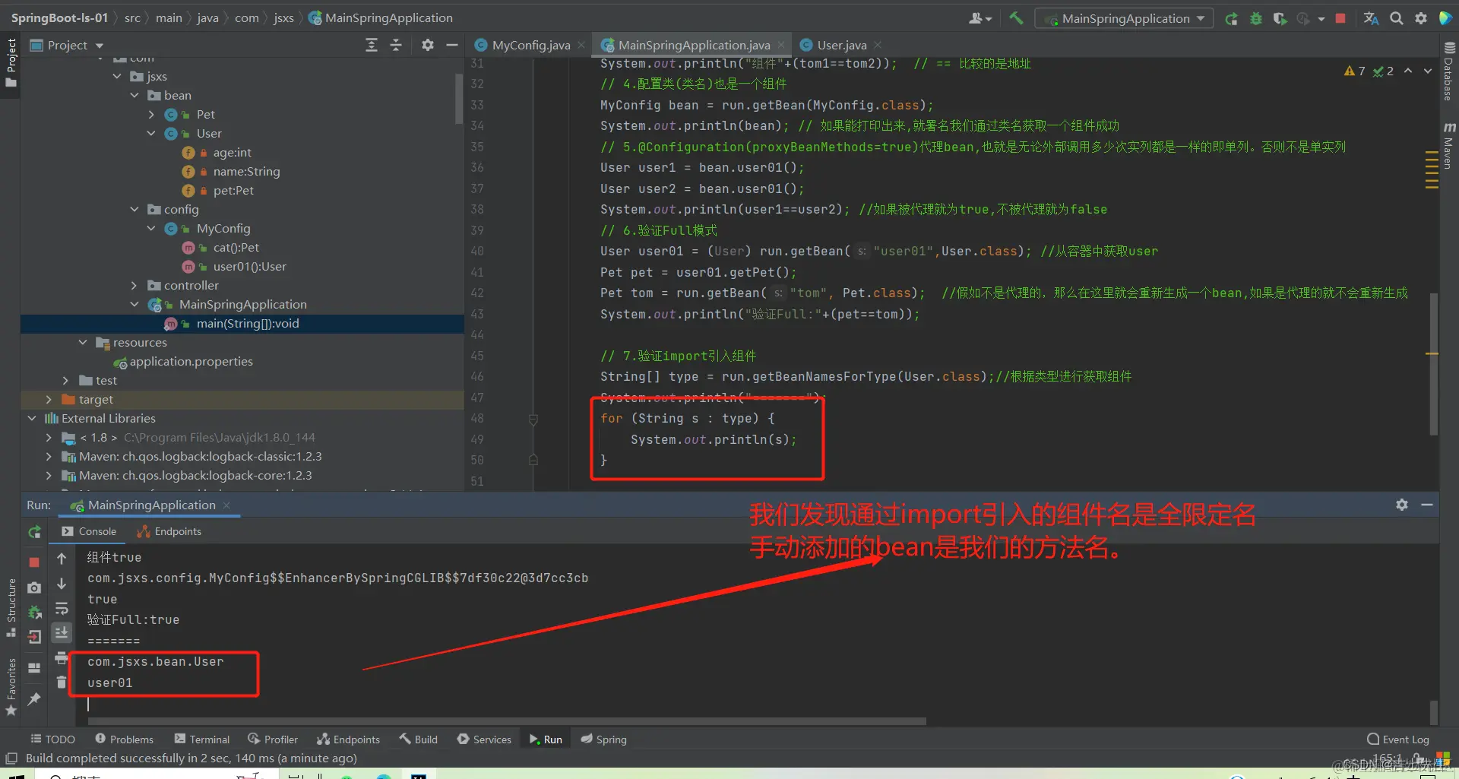1459x779 pixels.
Task: Open the Problems tool window
Action: [124, 739]
